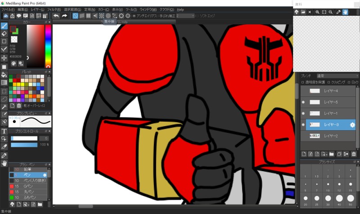Select the Move tool
Screen dimensions: 360x214
4,58
